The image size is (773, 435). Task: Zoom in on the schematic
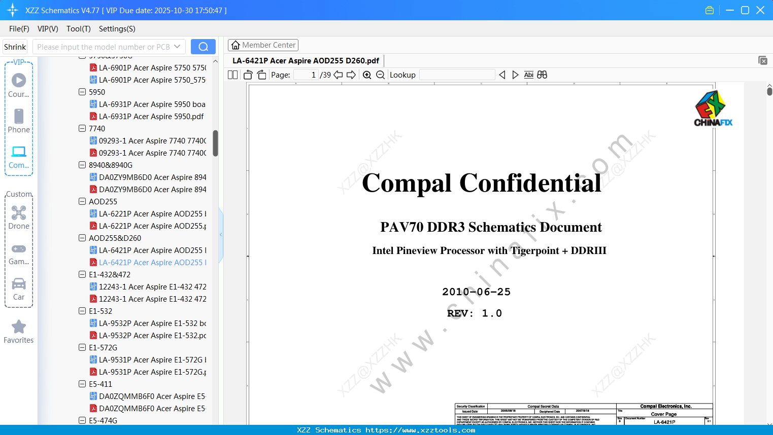pyautogui.click(x=367, y=75)
